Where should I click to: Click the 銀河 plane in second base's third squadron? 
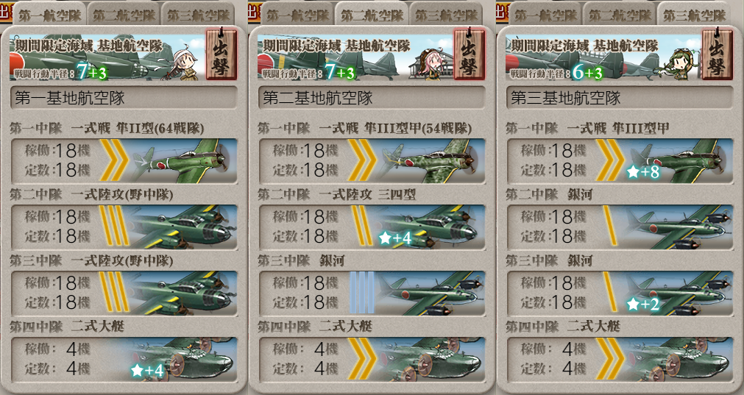coord(431,293)
